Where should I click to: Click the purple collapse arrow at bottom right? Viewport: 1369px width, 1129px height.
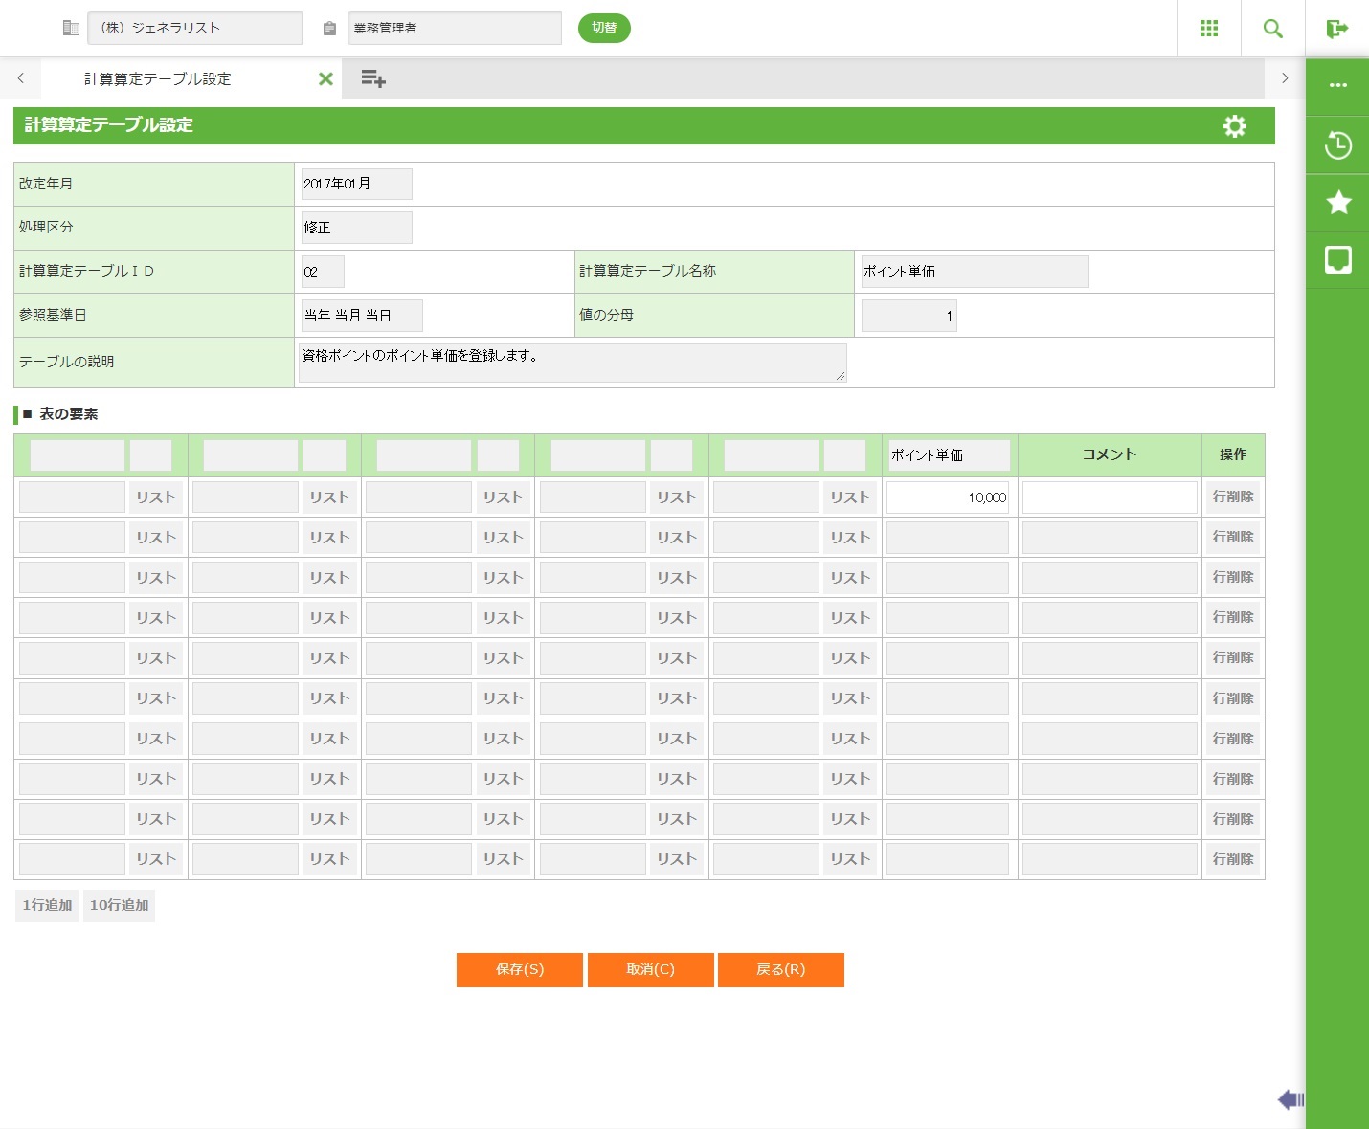click(1290, 1100)
